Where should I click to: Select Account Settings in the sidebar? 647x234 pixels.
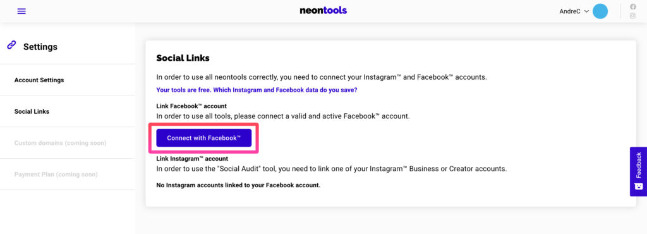click(x=39, y=80)
